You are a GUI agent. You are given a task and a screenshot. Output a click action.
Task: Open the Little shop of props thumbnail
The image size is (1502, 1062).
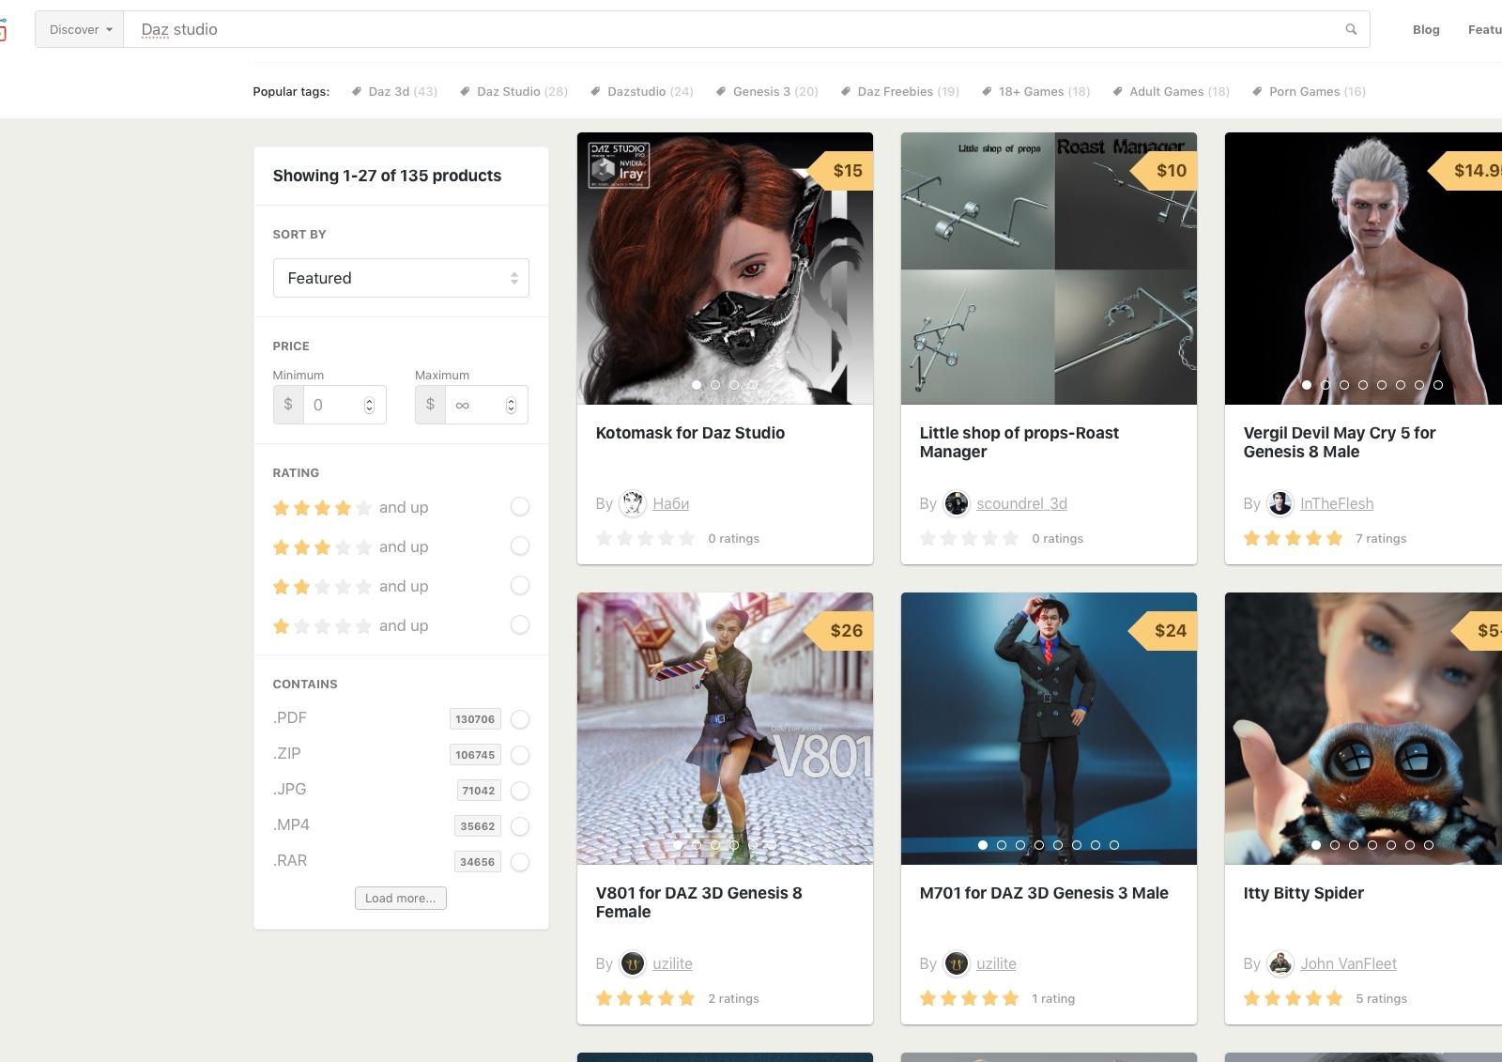click(x=1049, y=269)
